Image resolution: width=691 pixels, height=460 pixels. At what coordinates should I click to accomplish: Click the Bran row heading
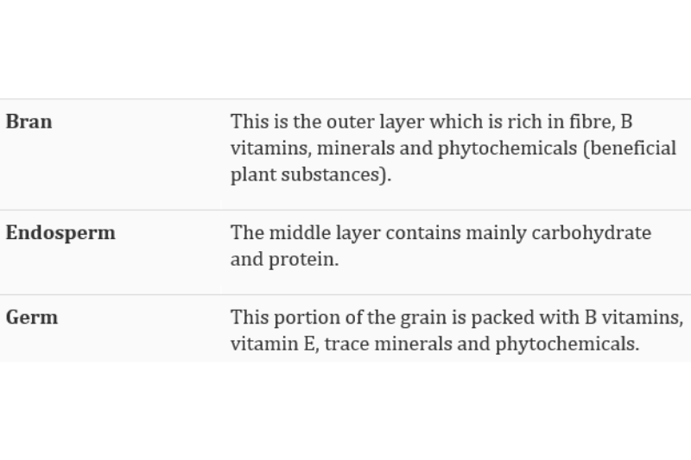pos(29,122)
